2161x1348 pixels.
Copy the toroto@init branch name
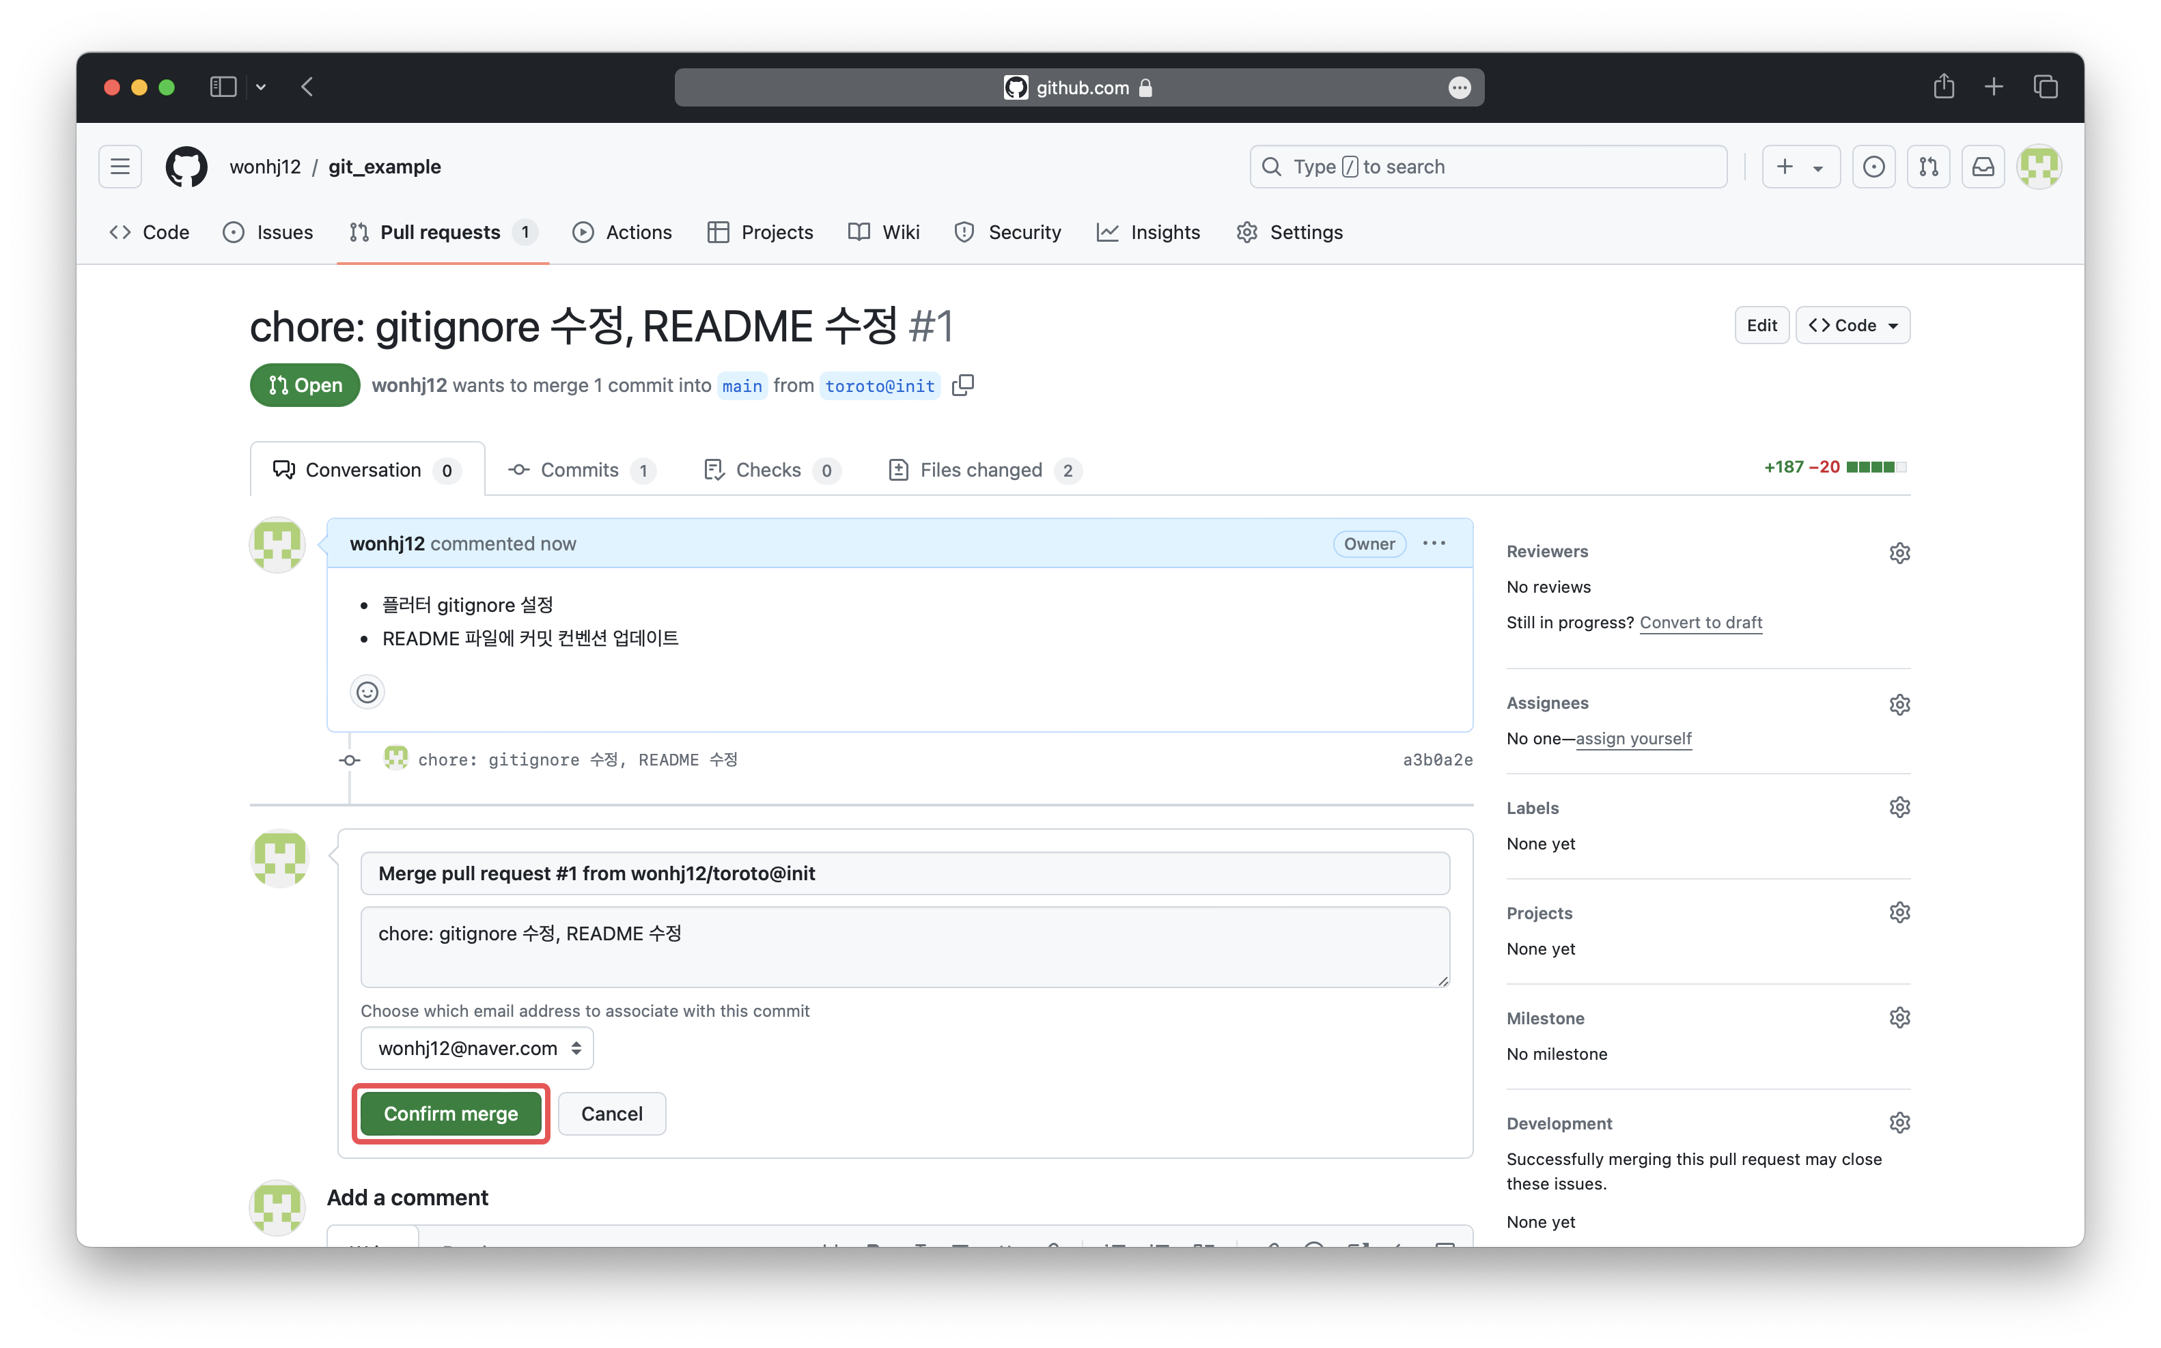[x=963, y=385]
